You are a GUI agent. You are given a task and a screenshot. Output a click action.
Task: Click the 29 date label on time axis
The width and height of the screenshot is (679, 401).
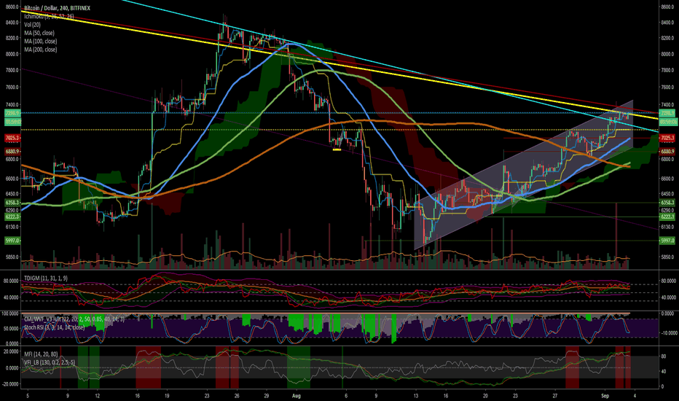coord(267,396)
